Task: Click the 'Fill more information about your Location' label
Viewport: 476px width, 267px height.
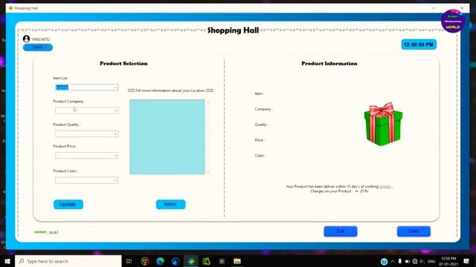Action: tap(170, 90)
